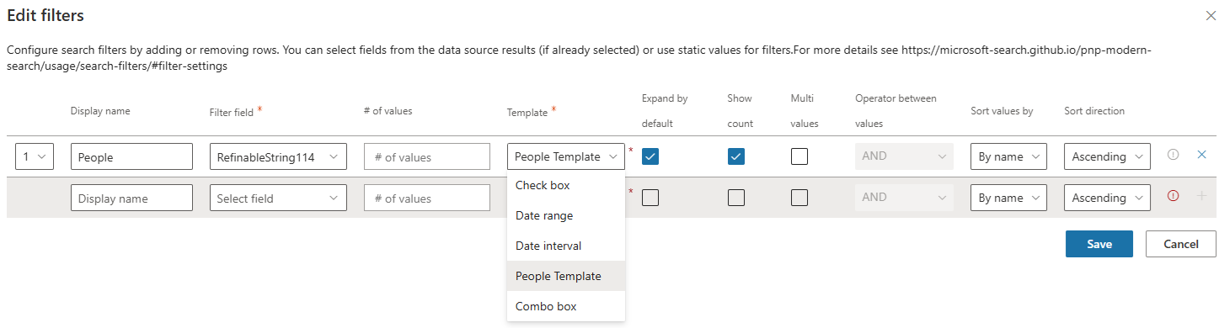Open the Select field dropdown
Screen dimensions: 1219x328
pos(278,198)
